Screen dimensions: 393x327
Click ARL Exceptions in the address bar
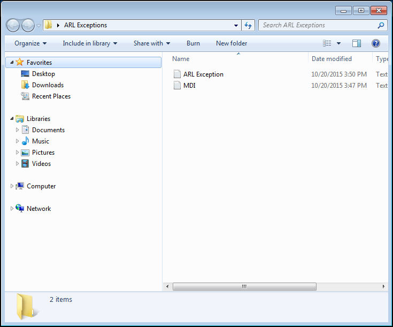point(86,25)
